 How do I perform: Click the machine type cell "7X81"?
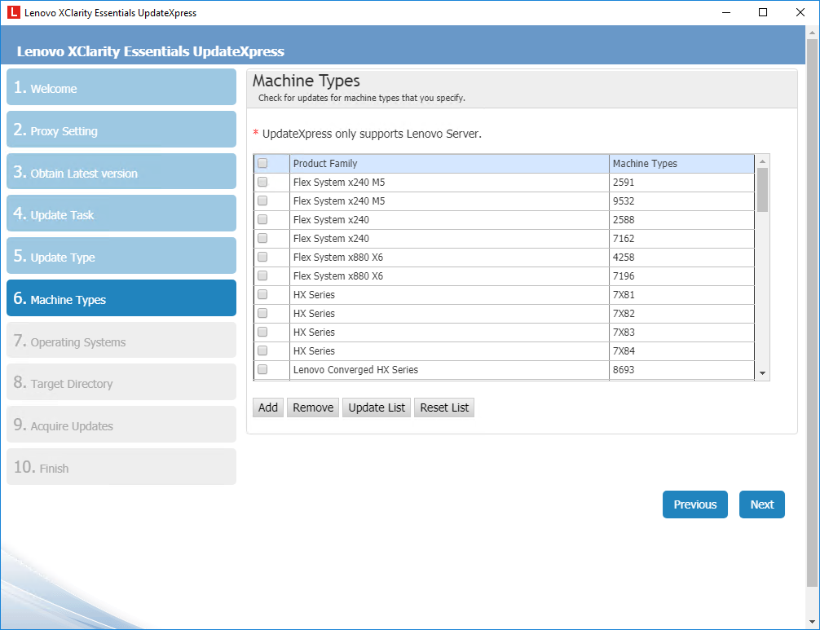click(x=682, y=295)
